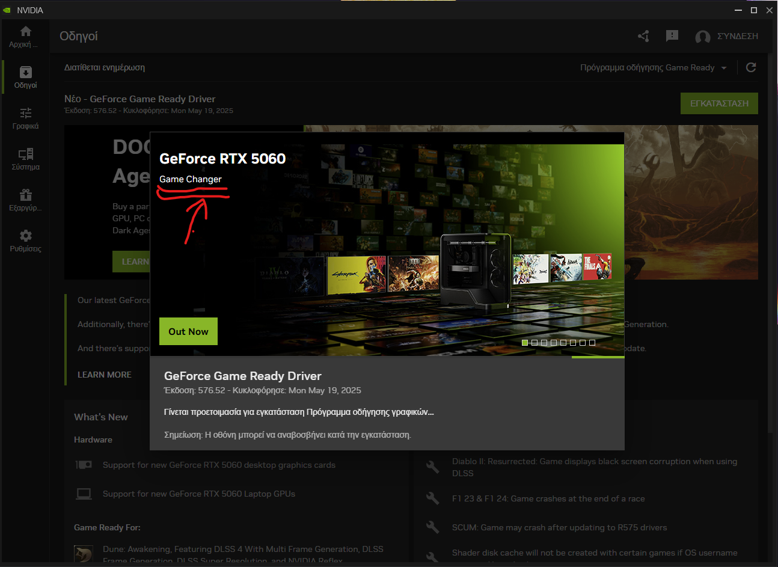Click the Cyberpunk game tile in banner
The height and width of the screenshot is (567, 778).
pyautogui.click(x=357, y=275)
